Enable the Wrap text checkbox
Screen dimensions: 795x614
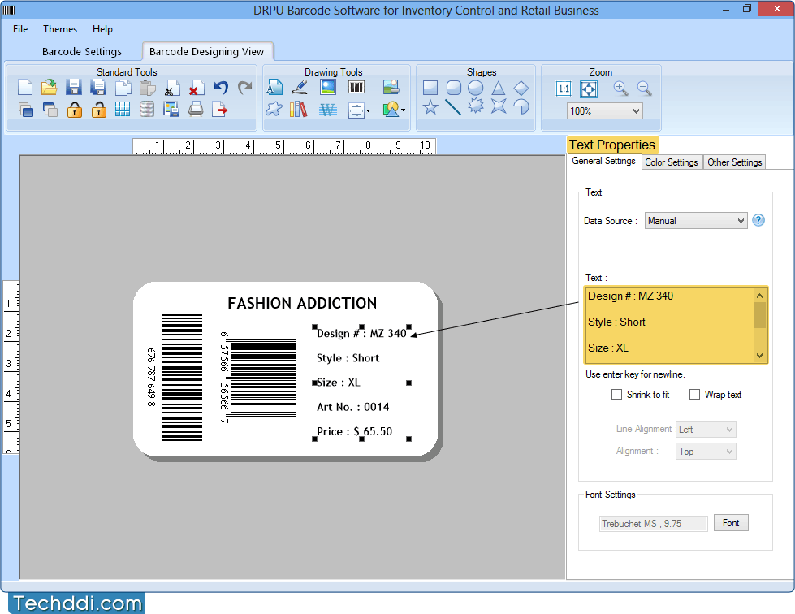click(x=694, y=395)
